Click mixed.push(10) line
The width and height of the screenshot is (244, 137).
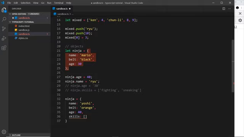tap(79, 33)
